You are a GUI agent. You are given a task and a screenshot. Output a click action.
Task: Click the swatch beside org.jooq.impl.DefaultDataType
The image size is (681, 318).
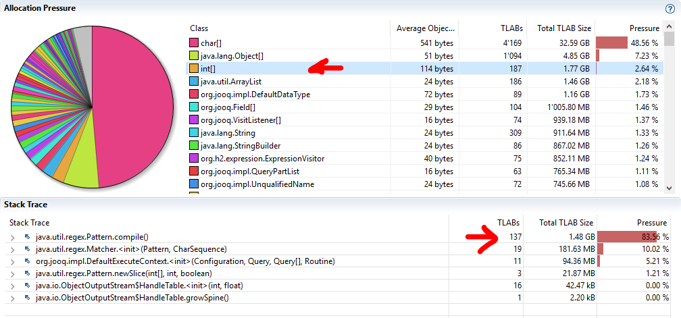point(194,94)
